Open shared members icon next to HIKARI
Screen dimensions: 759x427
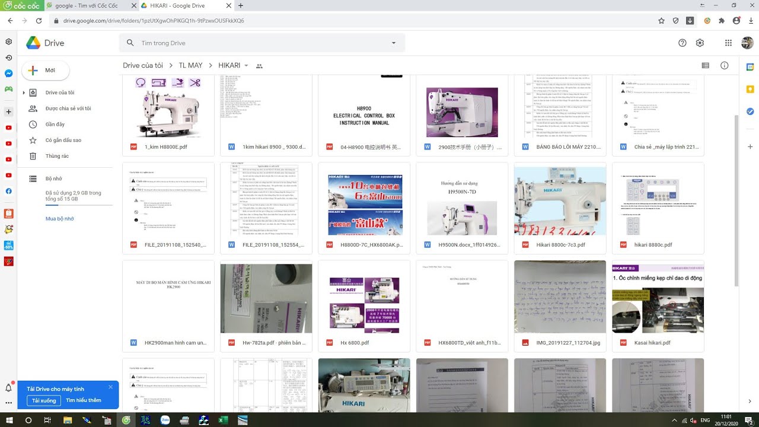tap(259, 66)
